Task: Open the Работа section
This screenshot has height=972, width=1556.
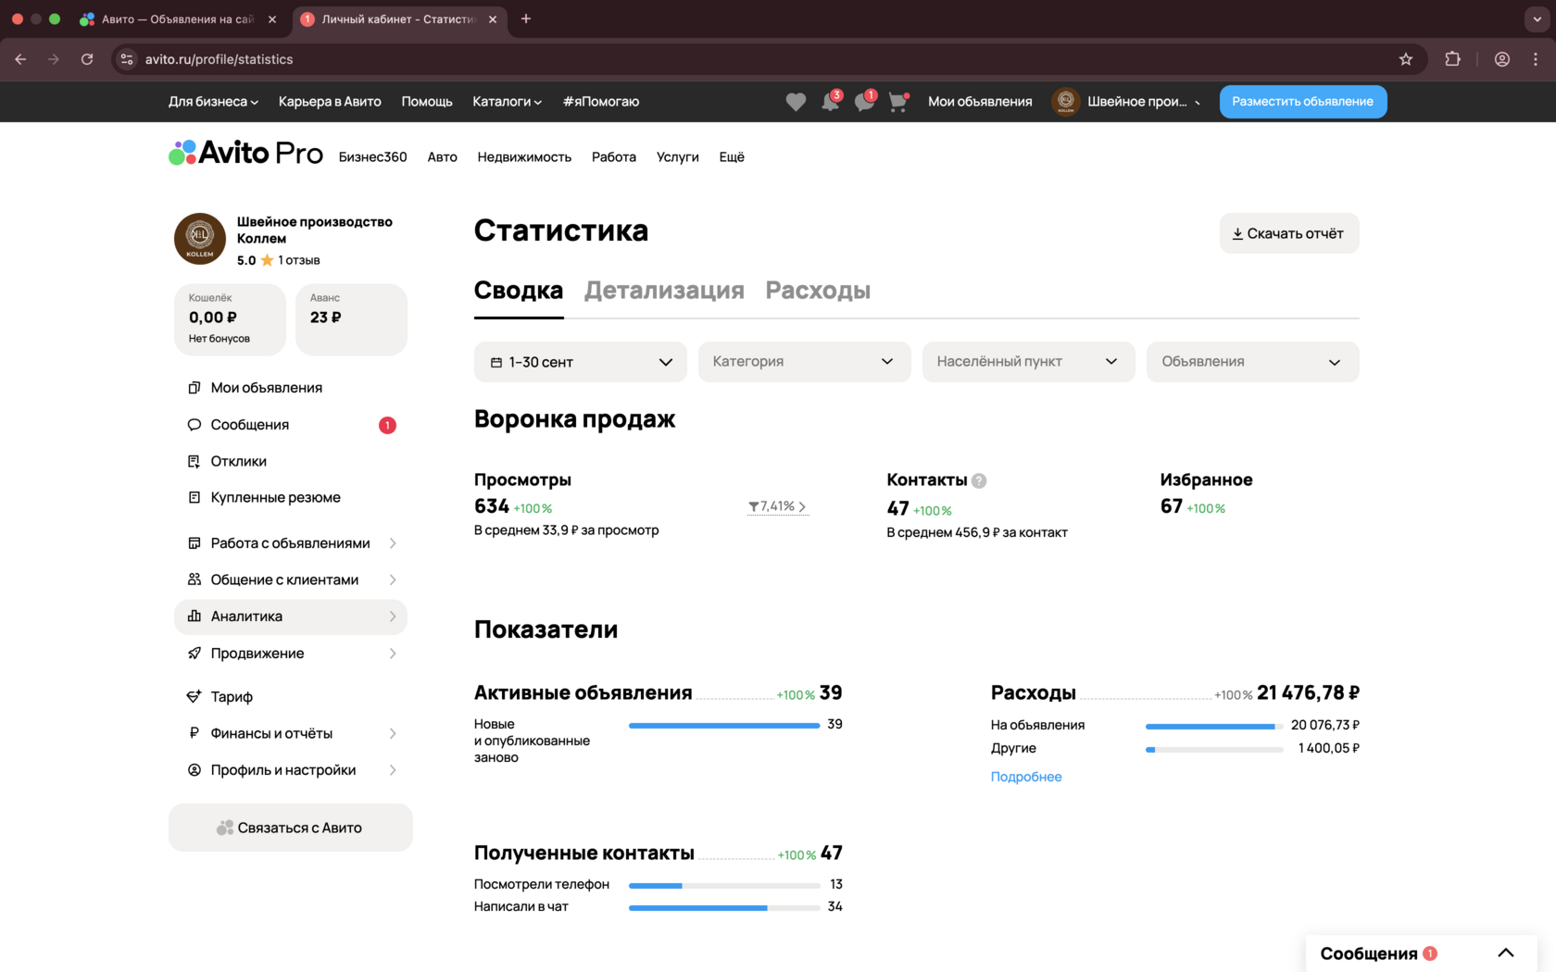Action: point(614,157)
